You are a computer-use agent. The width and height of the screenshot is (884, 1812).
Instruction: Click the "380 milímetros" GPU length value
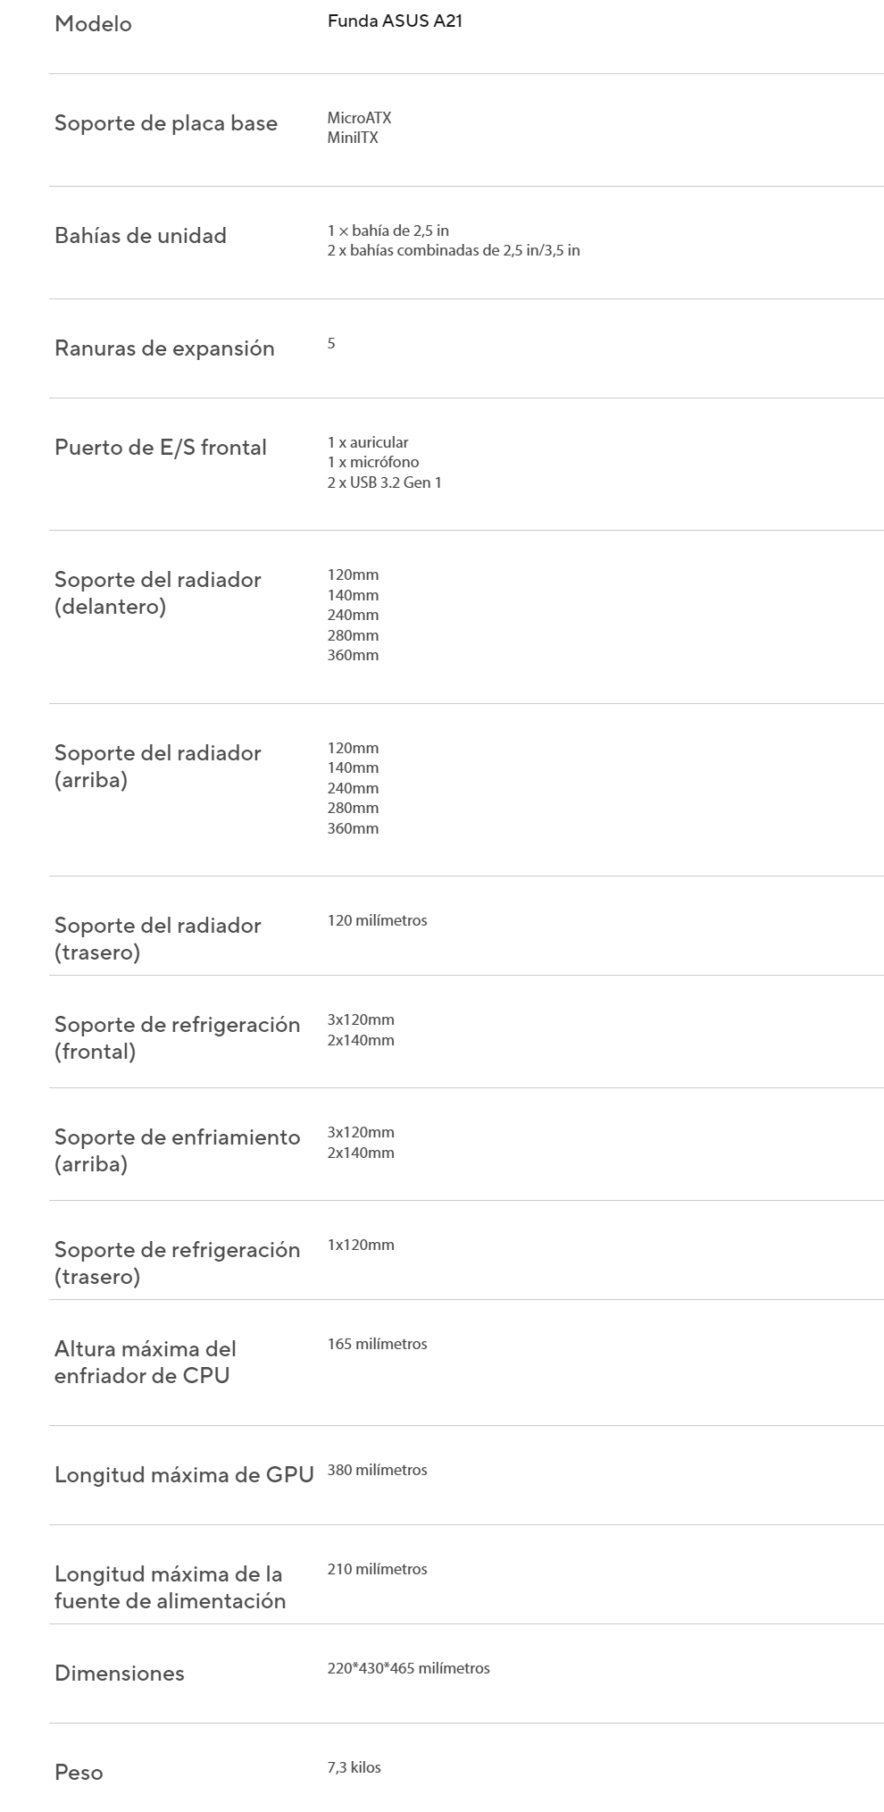(x=377, y=1470)
